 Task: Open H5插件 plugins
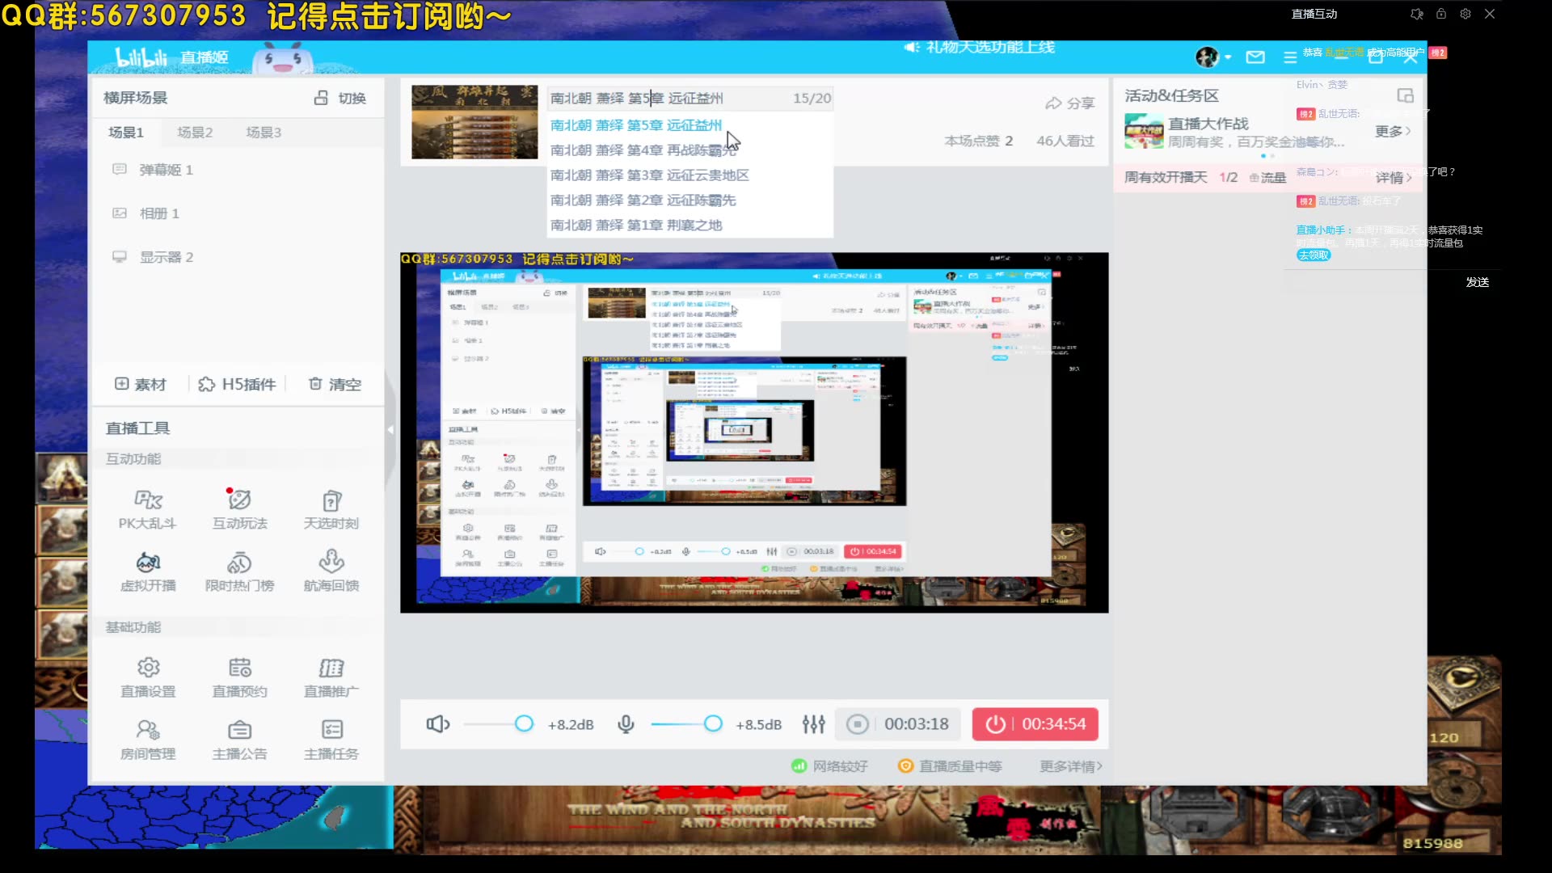pyautogui.click(x=238, y=384)
